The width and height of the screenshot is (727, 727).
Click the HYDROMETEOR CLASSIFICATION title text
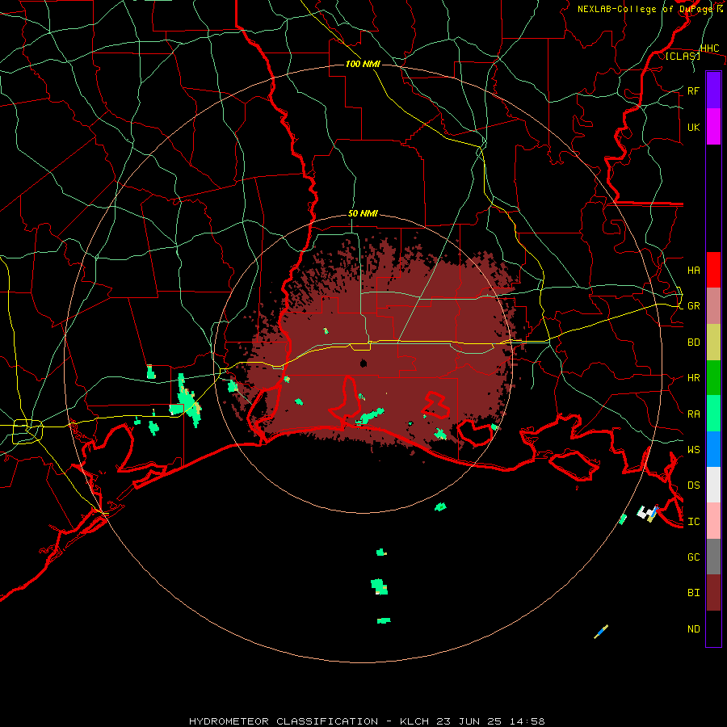point(284,721)
